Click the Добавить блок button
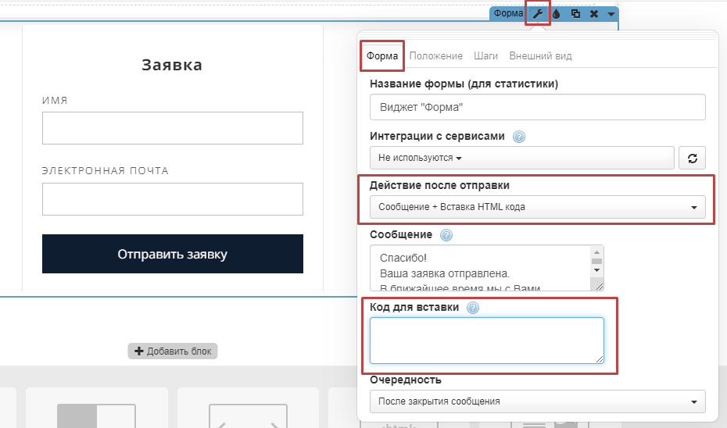Viewport: 727px width, 428px height. (173, 351)
